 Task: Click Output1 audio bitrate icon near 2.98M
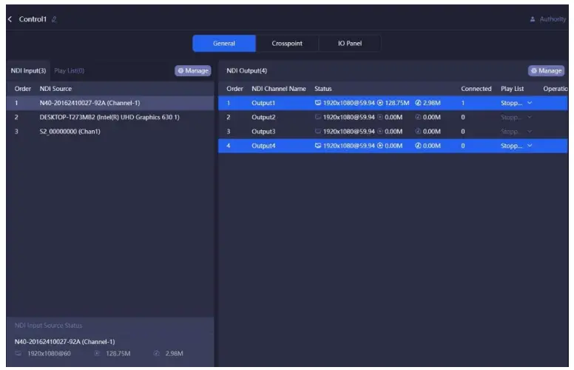click(418, 103)
